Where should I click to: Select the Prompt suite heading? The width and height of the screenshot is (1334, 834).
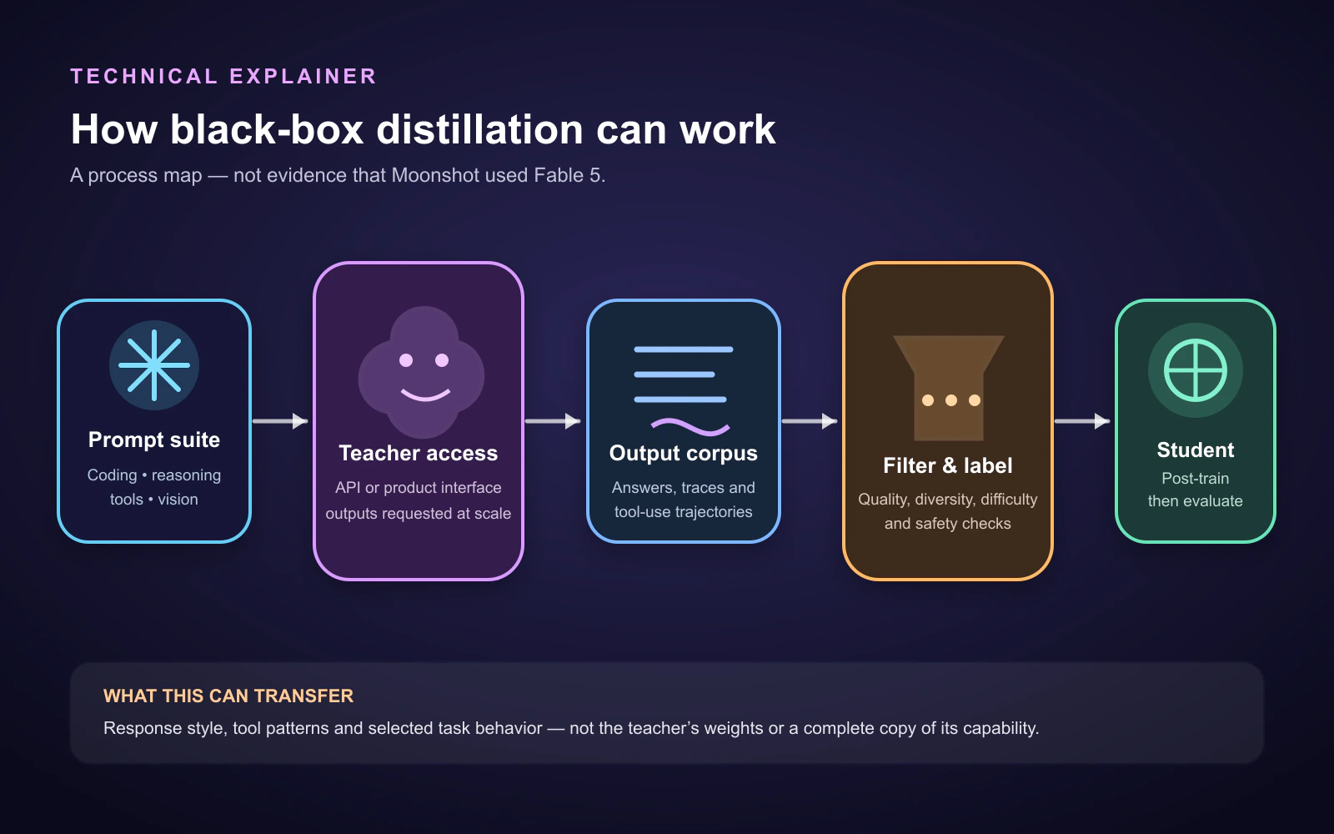pyautogui.click(x=154, y=440)
